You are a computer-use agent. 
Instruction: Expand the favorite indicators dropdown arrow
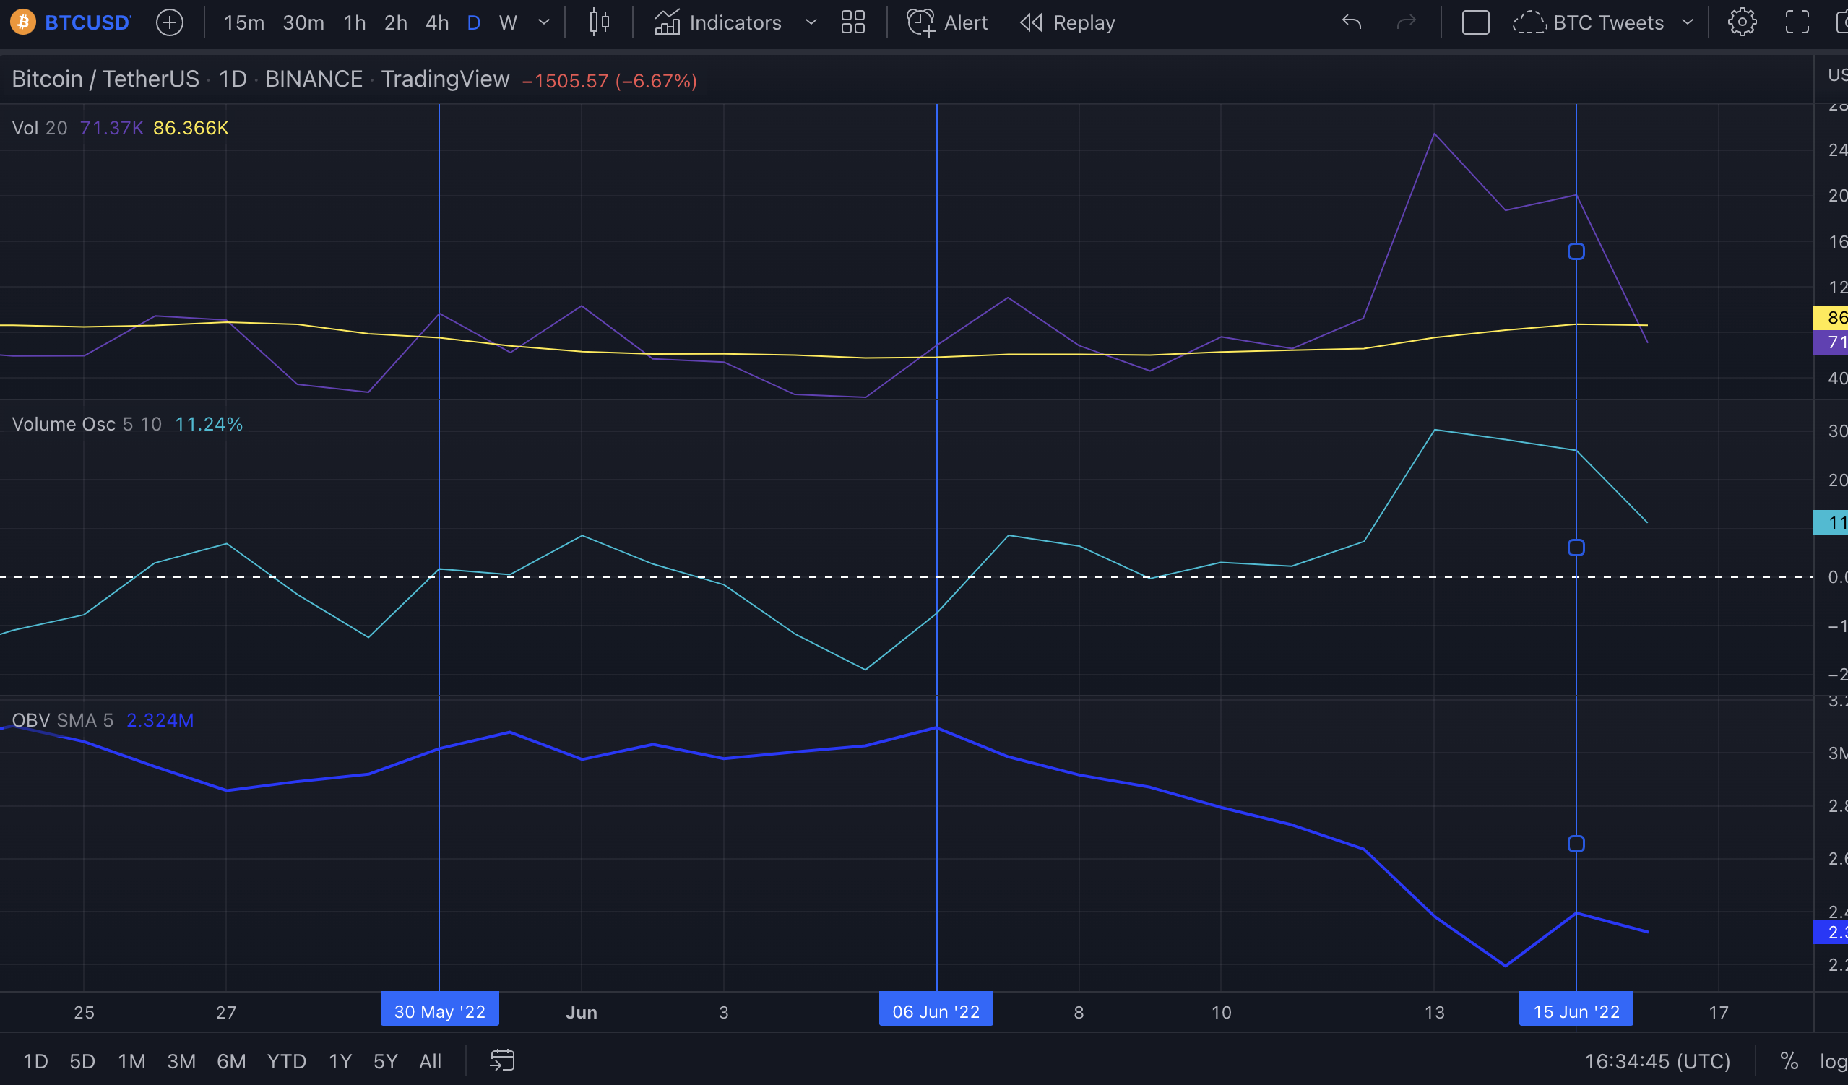pos(811,22)
